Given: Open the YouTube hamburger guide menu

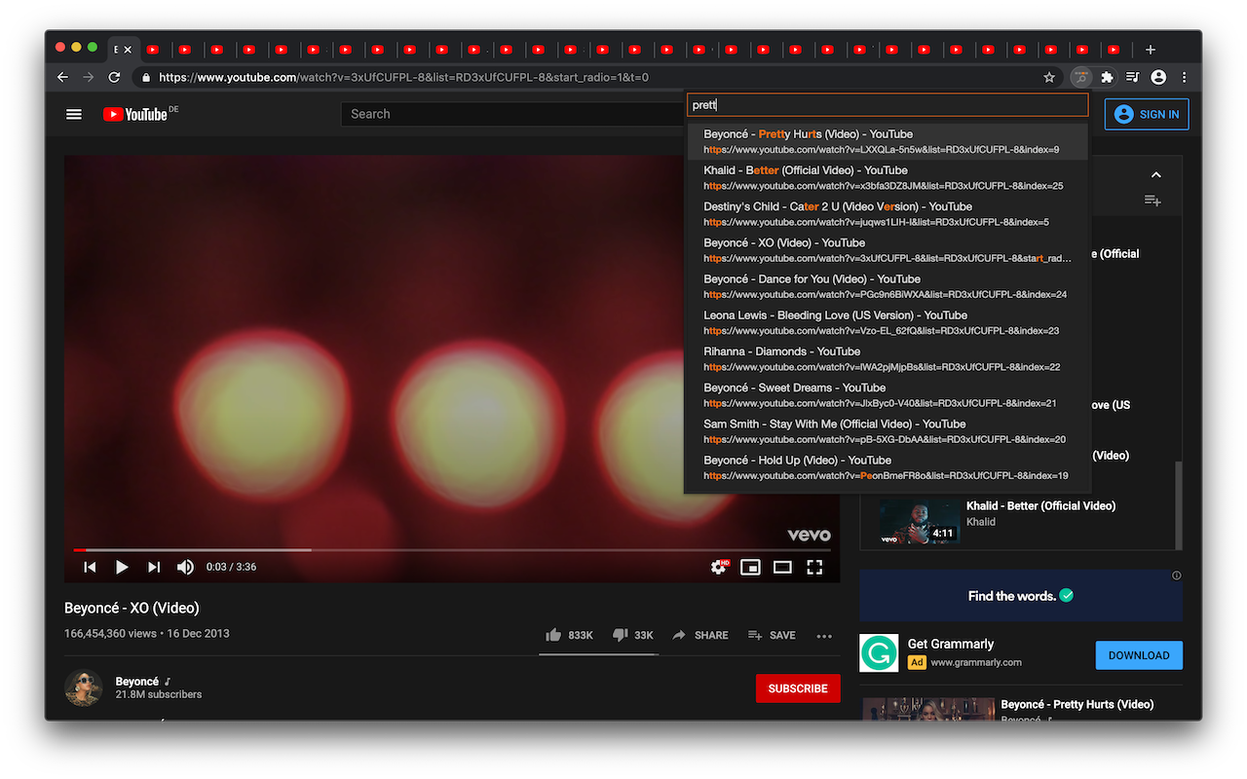Looking at the screenshot, I should [x=74, y=114].
